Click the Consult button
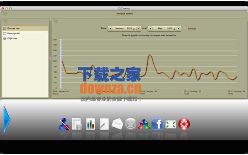Image resolution: width=248 pixels, height=155 pixels. 190,29
